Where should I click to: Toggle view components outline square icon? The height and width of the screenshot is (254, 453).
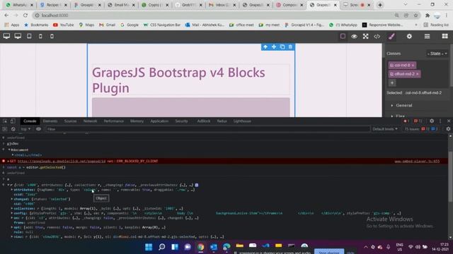[343, 36]
